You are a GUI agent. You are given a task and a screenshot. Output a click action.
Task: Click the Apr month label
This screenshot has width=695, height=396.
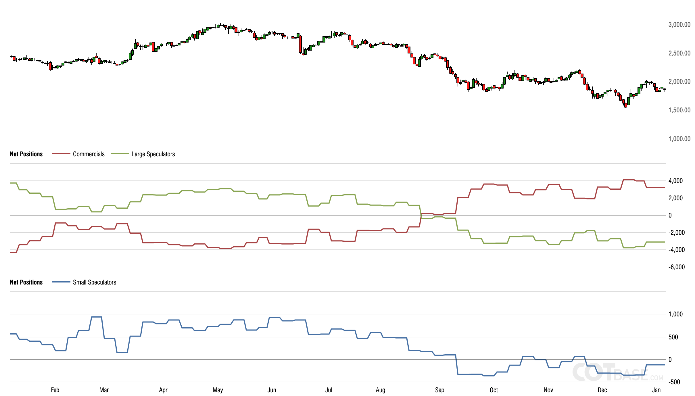click(x=163, y=390)
